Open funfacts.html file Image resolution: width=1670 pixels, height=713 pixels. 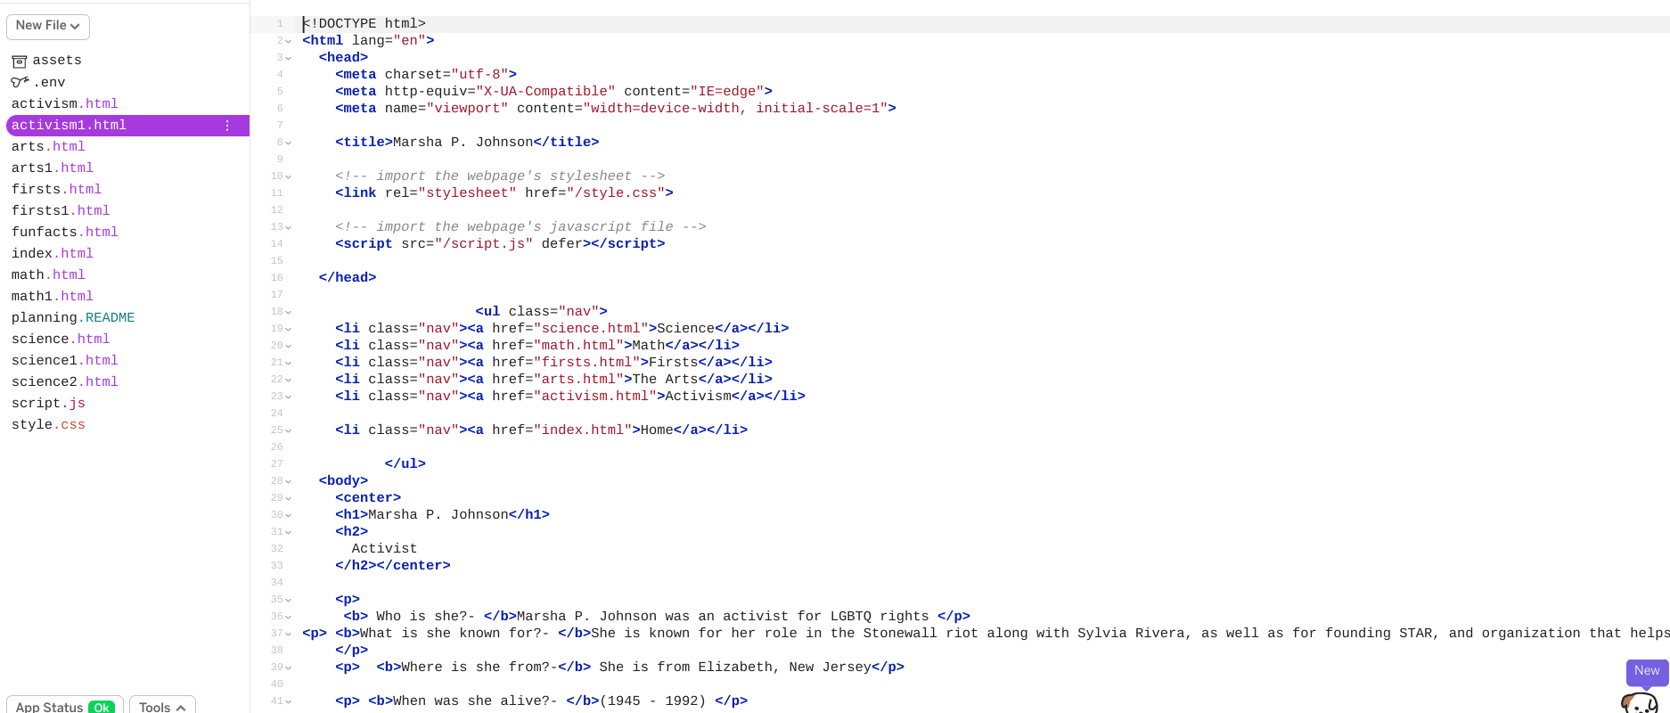click(x=65, y=232)
